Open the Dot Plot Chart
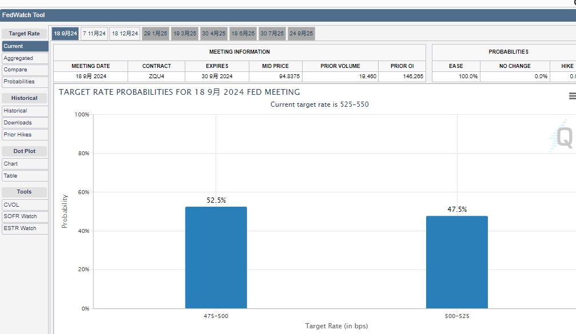This screenshot has width=576, height=334. tap(25, 164)
